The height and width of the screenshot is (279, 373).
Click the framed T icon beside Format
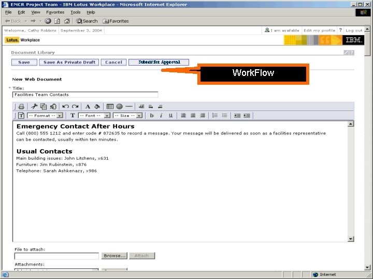point(21,116)
